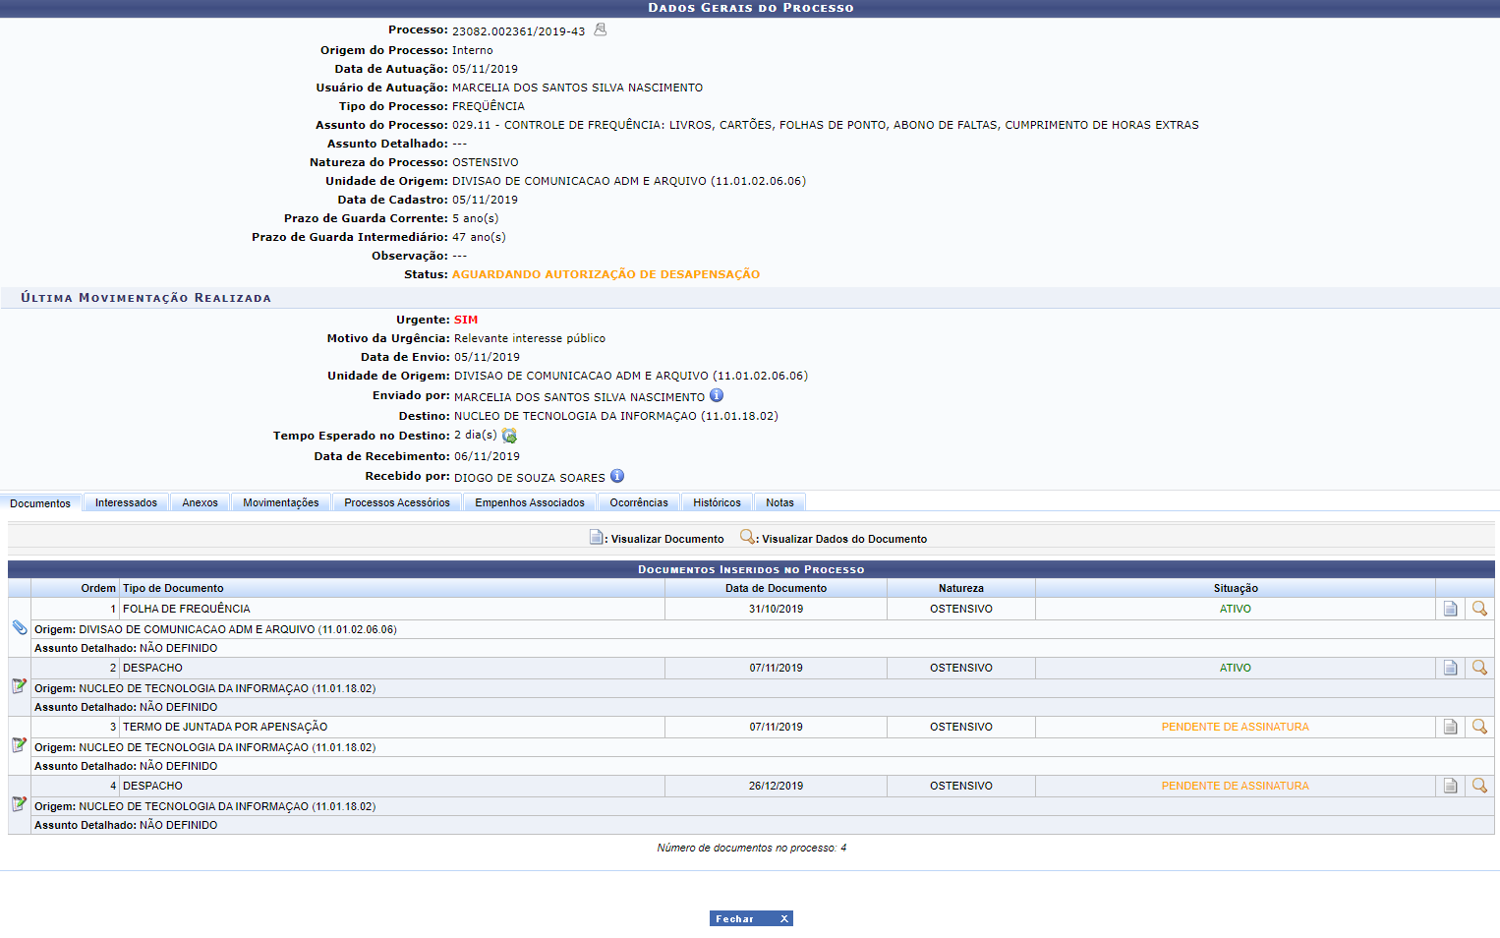Open the Movimentações tab

click(281, 502)
